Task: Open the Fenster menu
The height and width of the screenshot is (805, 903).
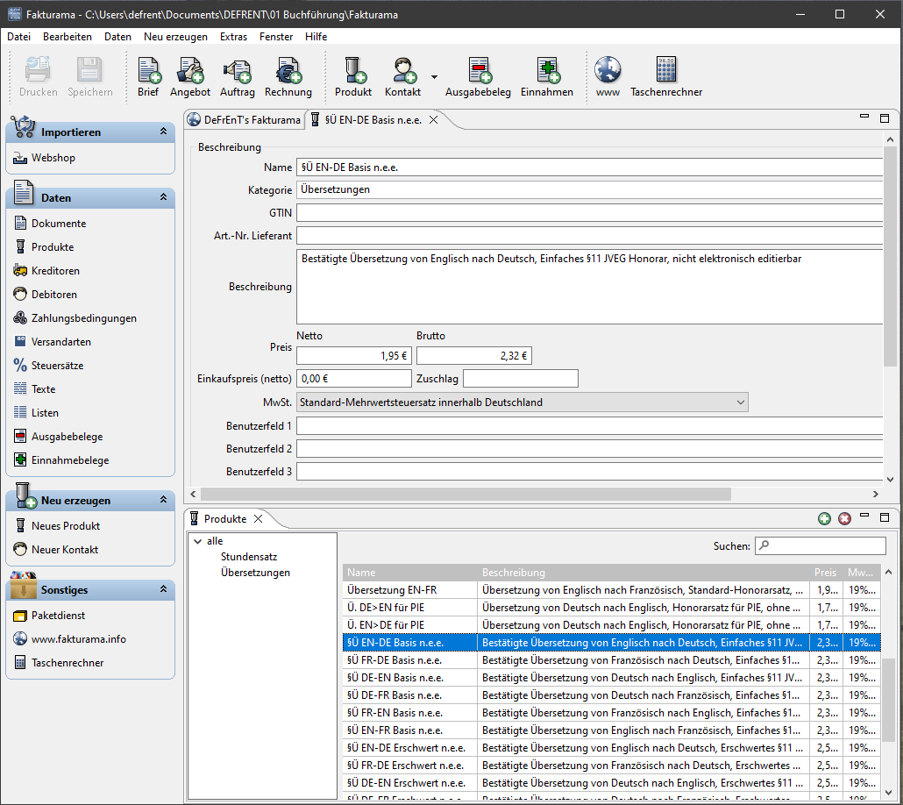Action: click(x=276, y=36)
